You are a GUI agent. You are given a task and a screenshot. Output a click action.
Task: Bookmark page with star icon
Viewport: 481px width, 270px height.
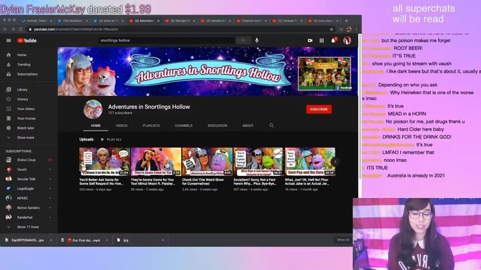[331, 29]
